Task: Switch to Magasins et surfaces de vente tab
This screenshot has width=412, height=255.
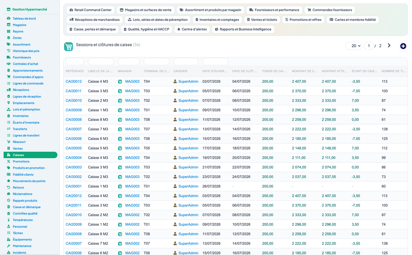Action: [x=146, y=10]
